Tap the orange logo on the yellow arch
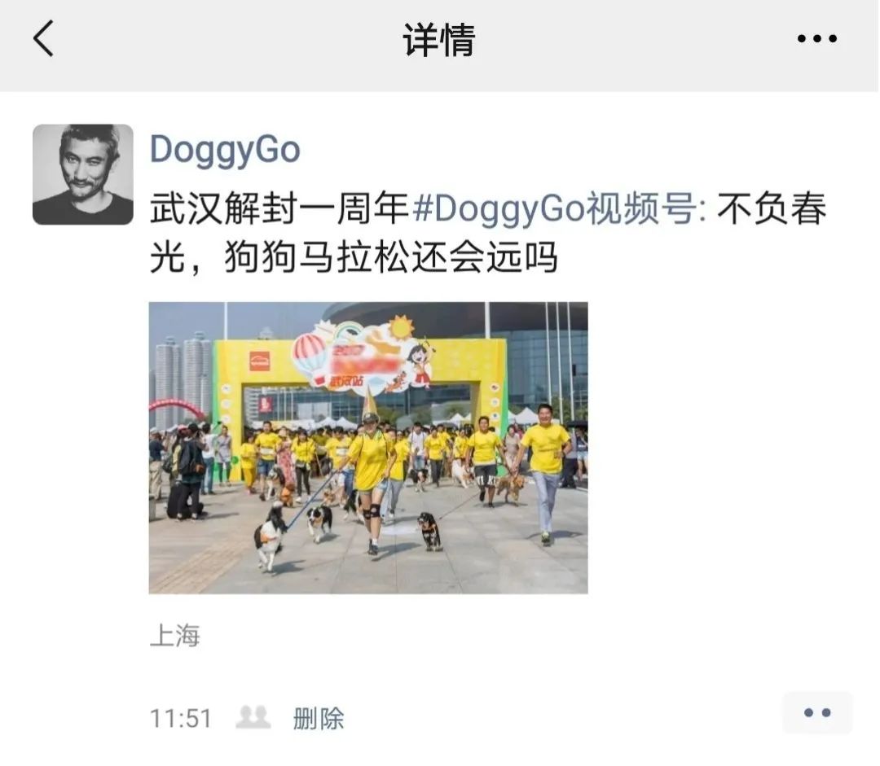This screenshot has width=880, height=766. [x=260, y=361]
